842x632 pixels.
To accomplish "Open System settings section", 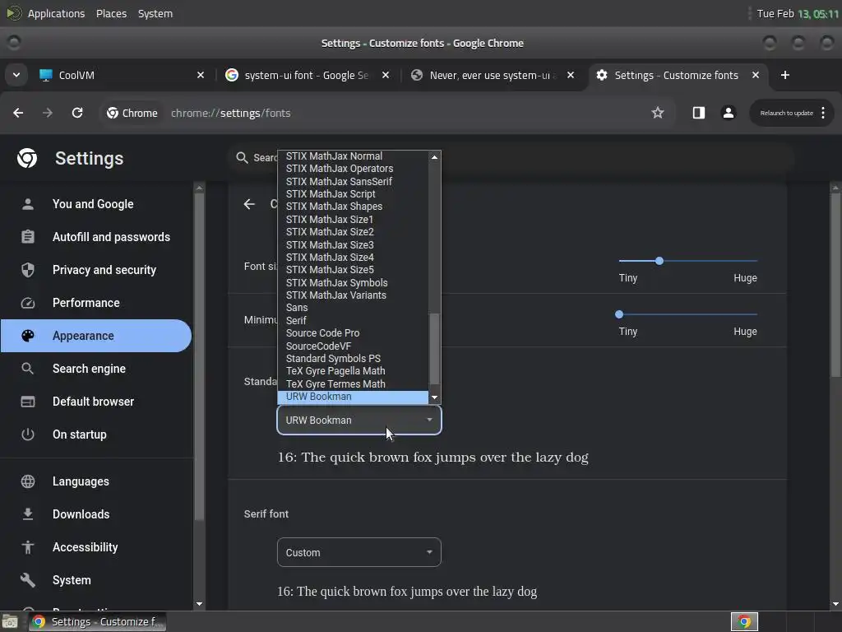I will coord(97,580).
